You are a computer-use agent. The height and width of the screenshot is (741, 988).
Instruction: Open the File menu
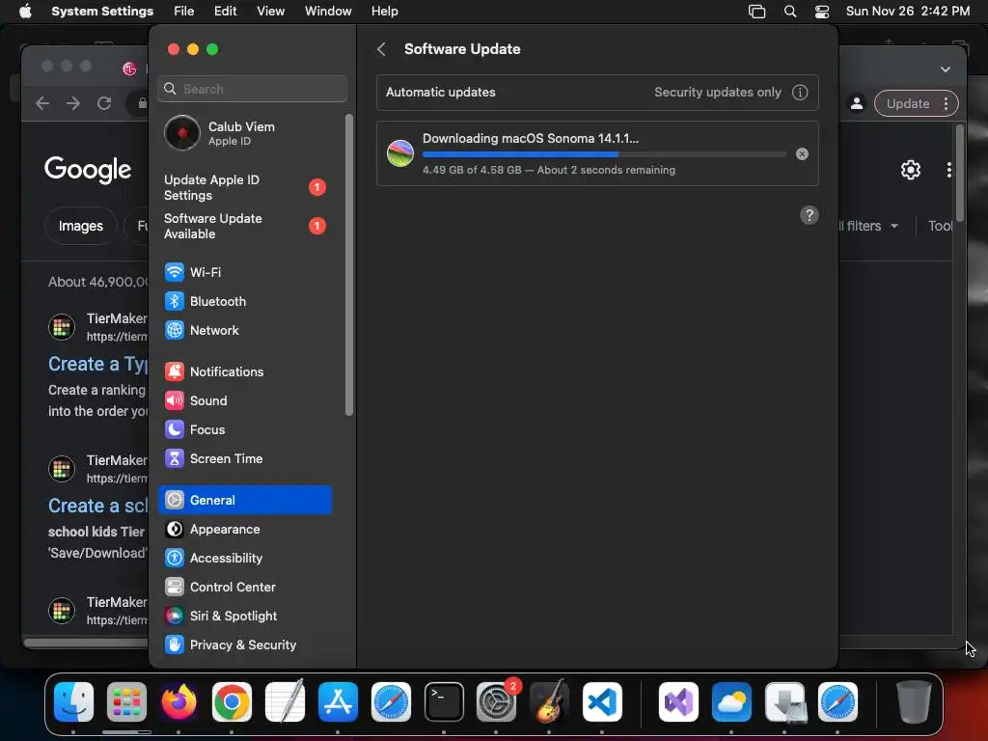pyautogui.click(x=184, y=12)
